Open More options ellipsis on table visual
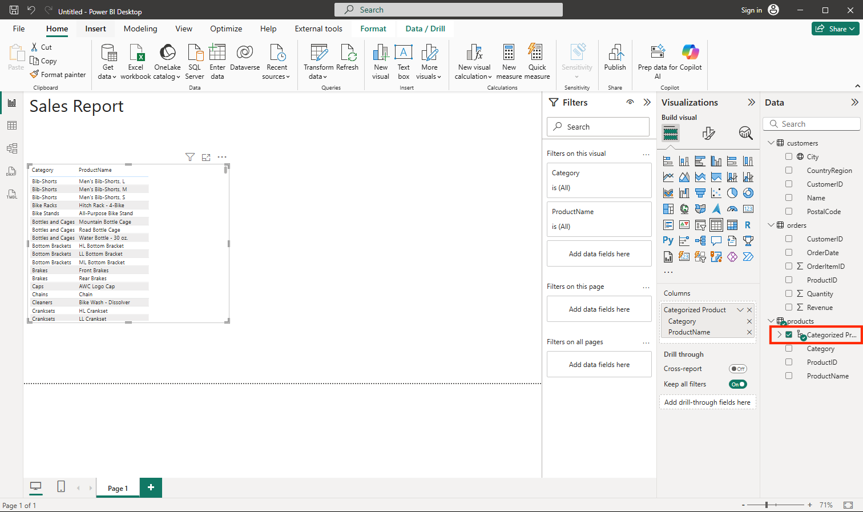Image resolution: width=863 pixels, height=512 pixels. coord(222,157)
